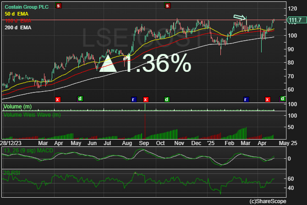
Task: Click the red 's' marker above April 2024
Action: [x=58, y=5]
